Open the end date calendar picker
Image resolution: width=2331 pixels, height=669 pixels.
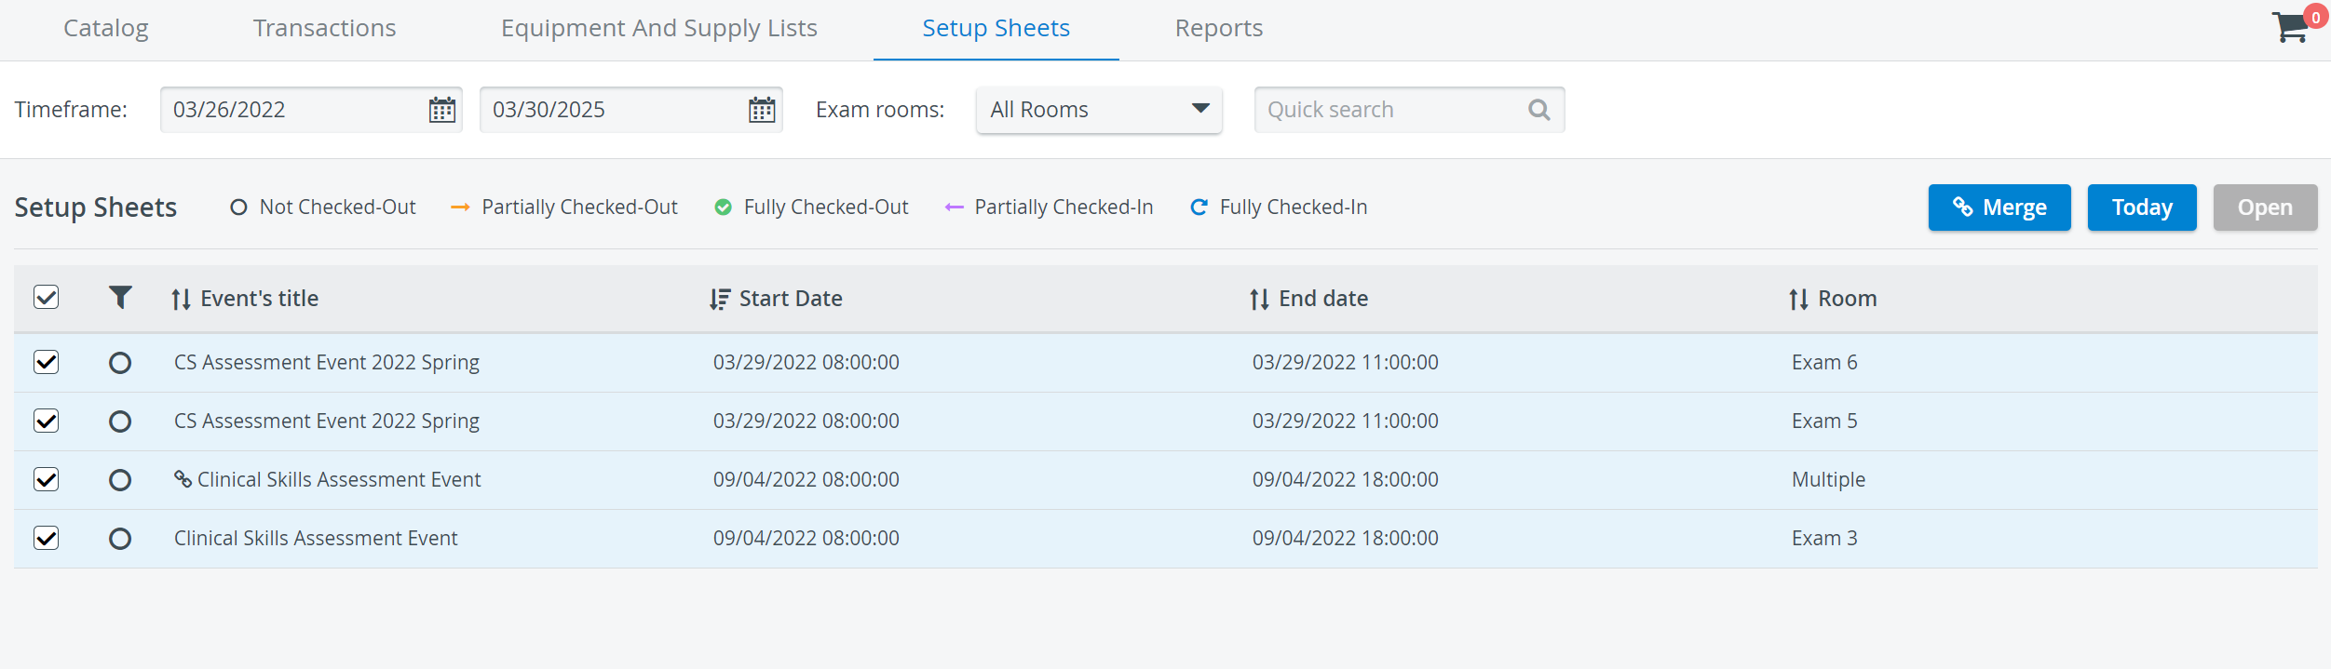click(x=762, y=110)
